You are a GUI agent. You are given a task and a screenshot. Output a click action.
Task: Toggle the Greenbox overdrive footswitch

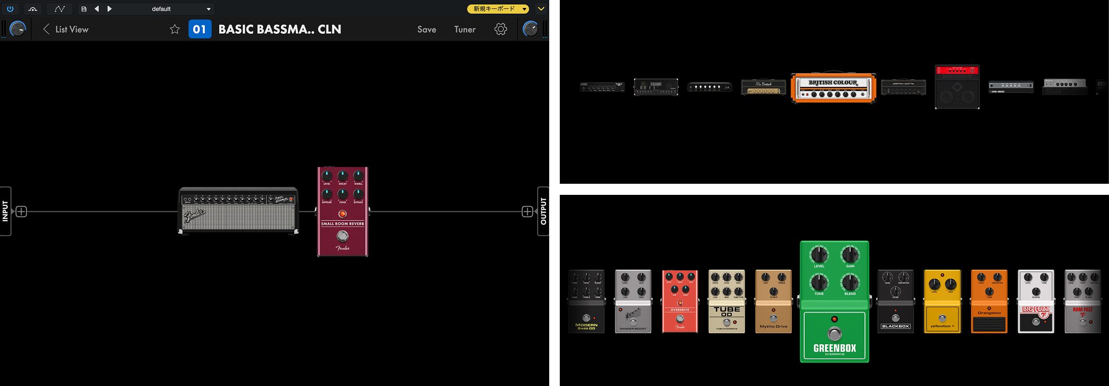[x=834, y=334]
